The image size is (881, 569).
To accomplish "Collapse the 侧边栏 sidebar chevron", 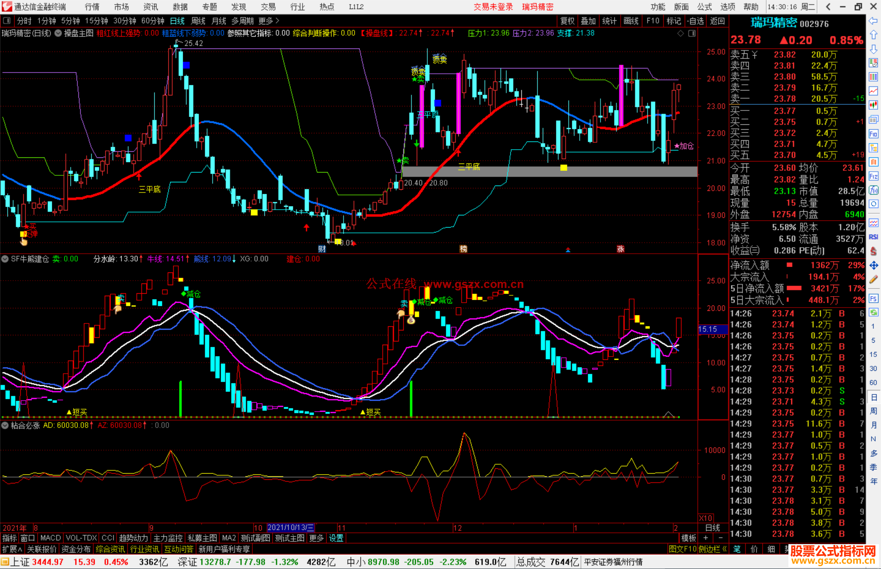I will coord(713,549).
